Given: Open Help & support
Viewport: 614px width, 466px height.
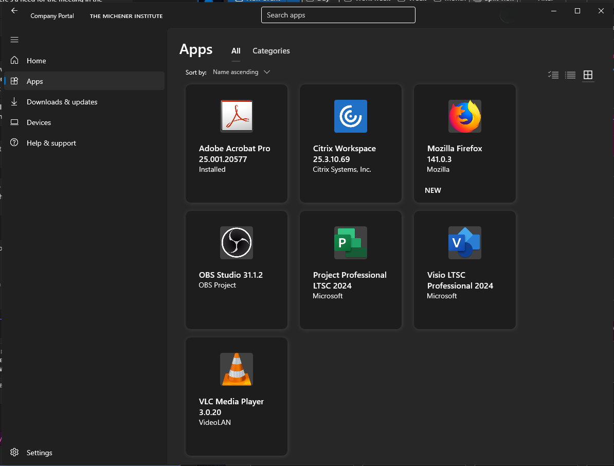Looking at the screenshot, I should coord(51,143).
